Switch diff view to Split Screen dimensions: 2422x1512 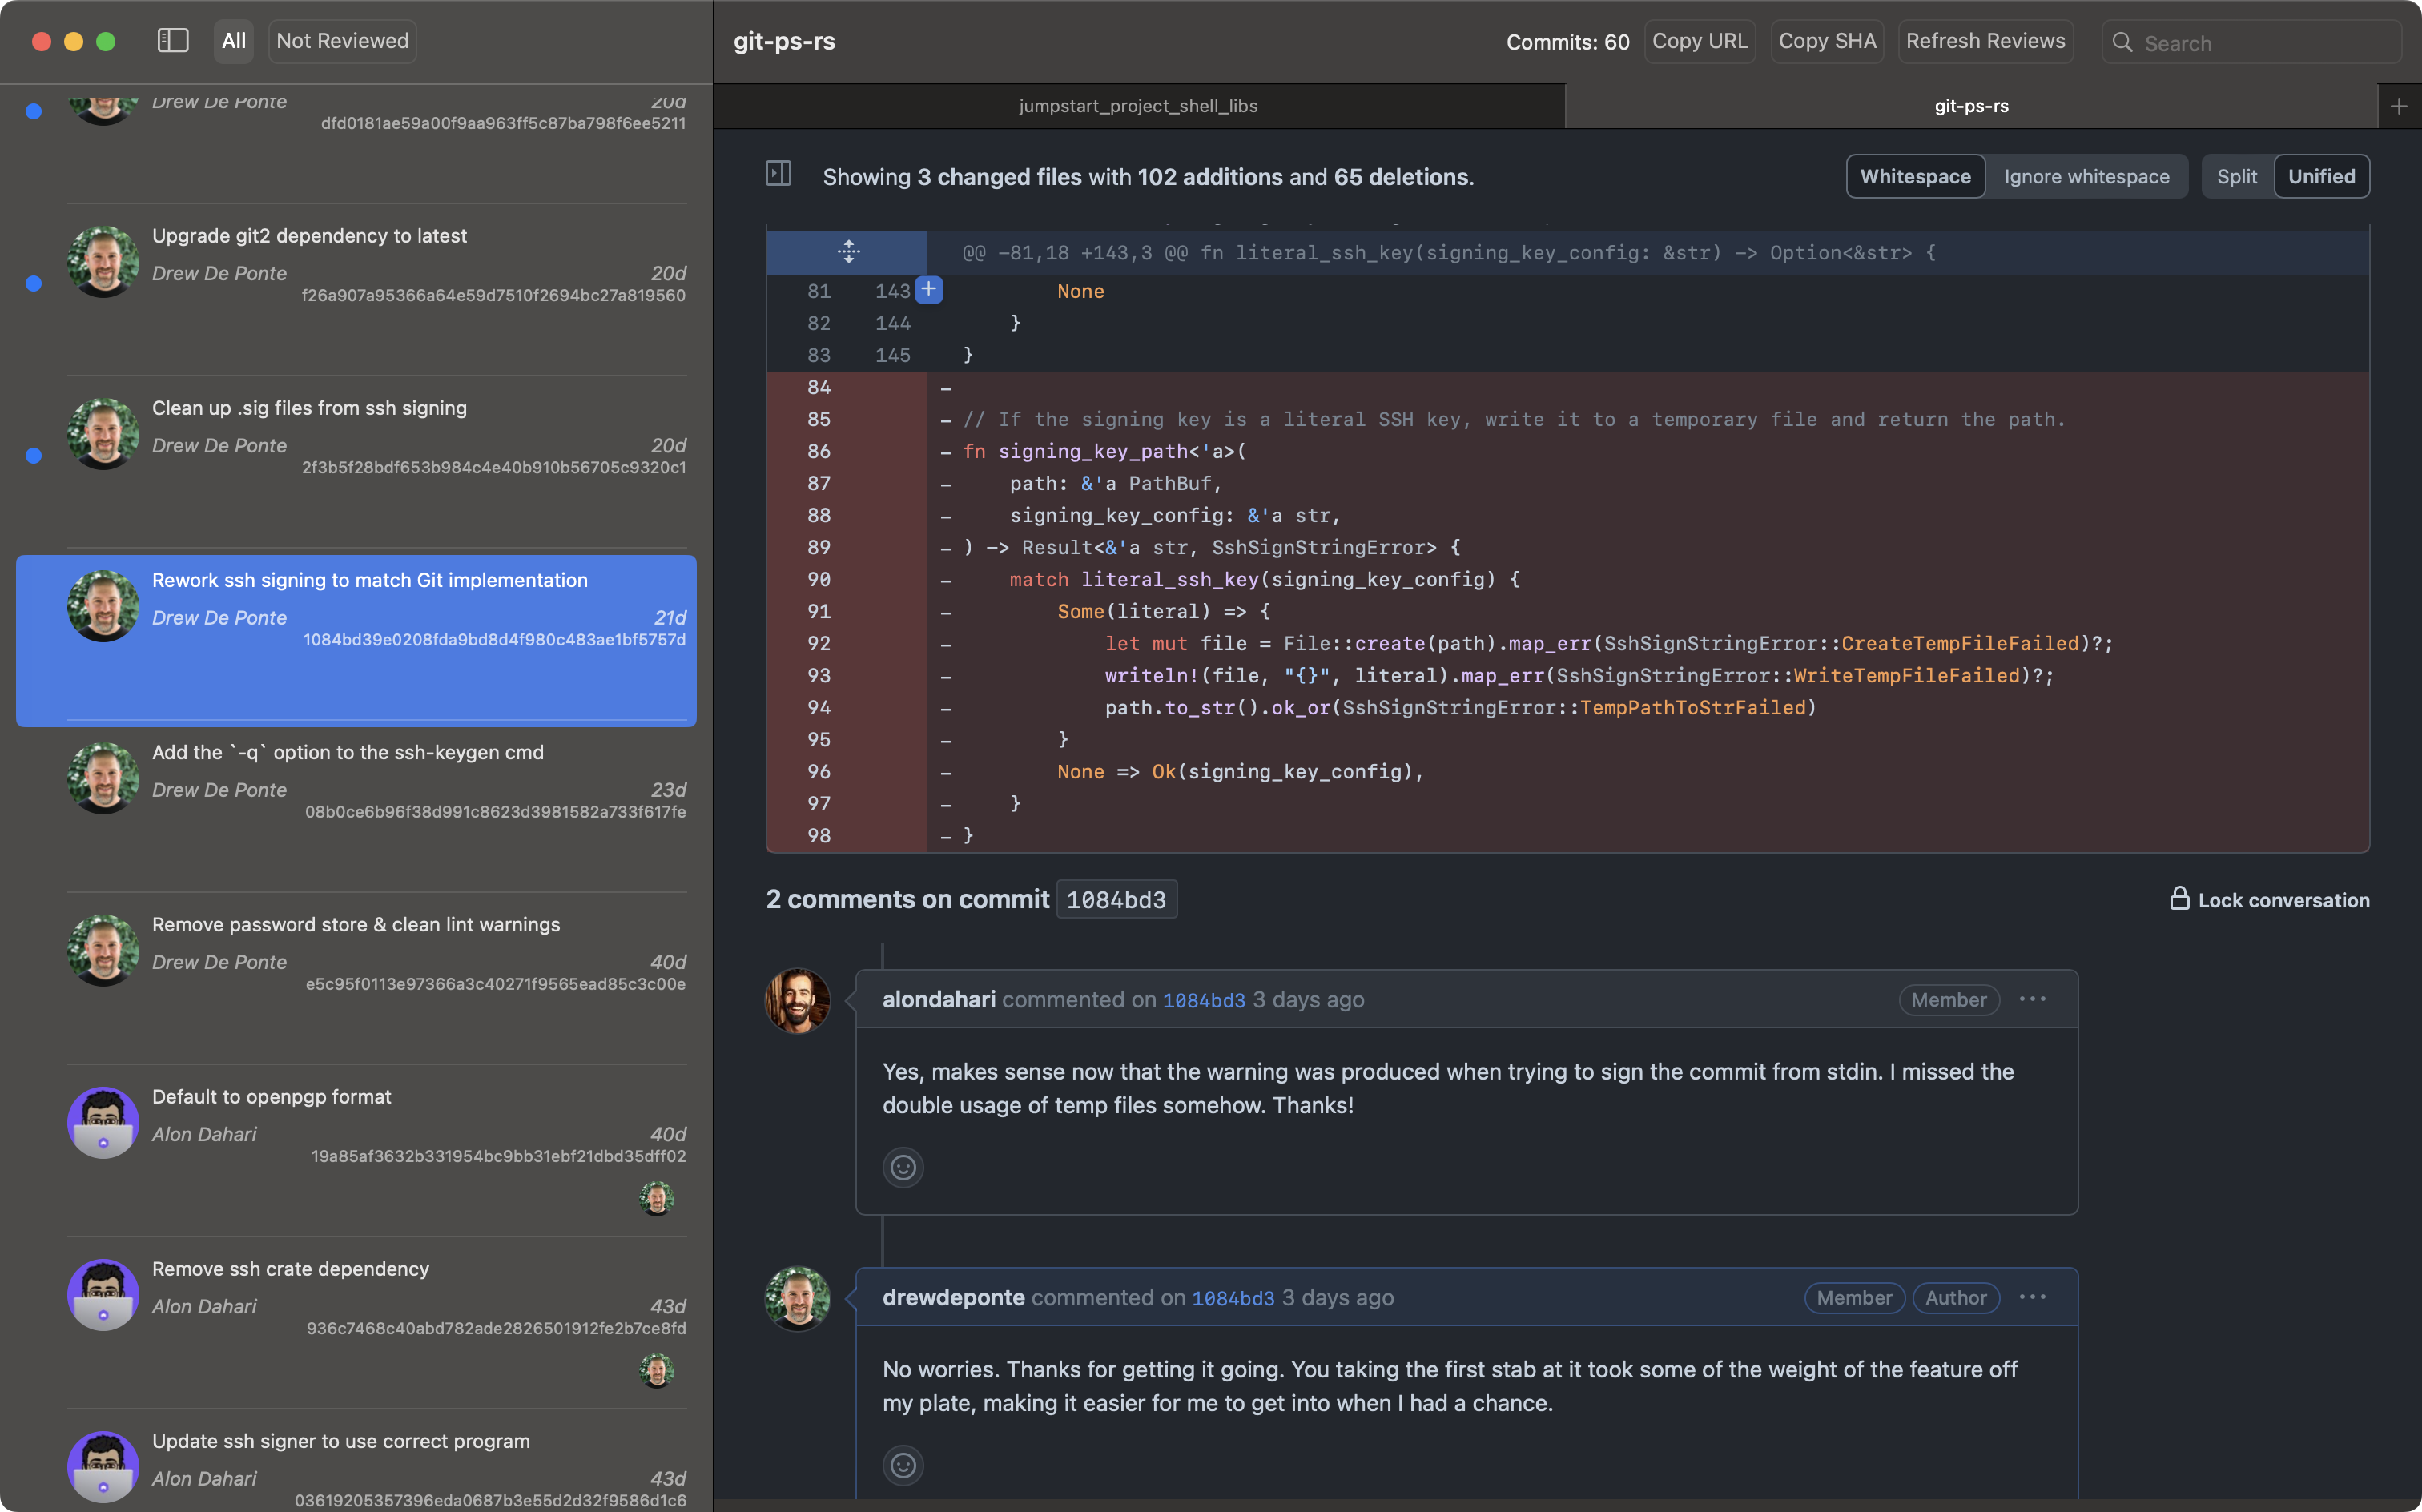tap(2236, 177)
